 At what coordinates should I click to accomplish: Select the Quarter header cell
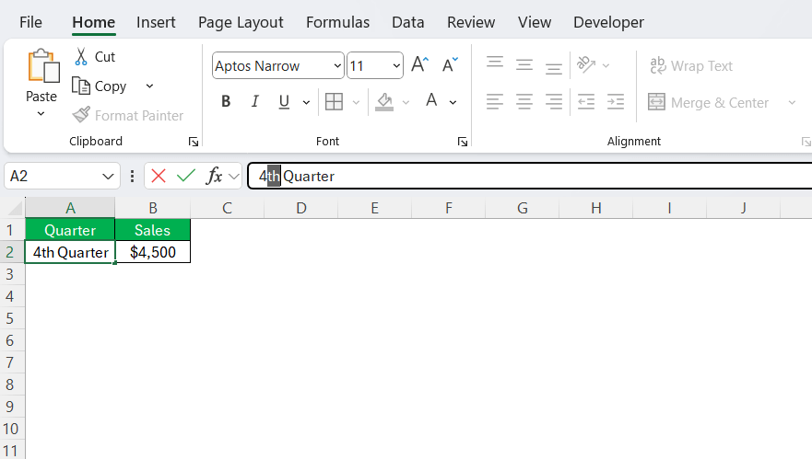(70, 230)
